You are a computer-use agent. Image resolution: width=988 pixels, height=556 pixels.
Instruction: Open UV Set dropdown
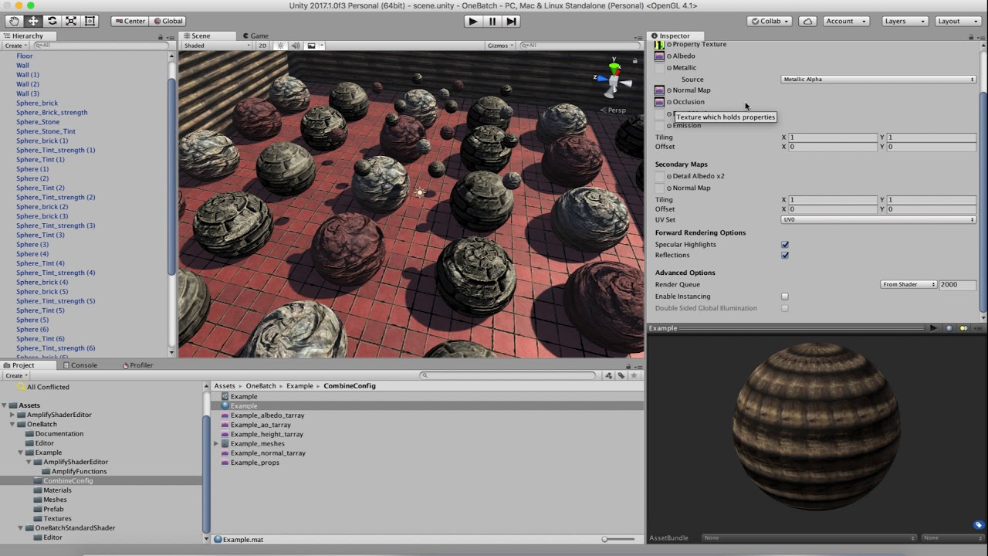coord(878,220)
